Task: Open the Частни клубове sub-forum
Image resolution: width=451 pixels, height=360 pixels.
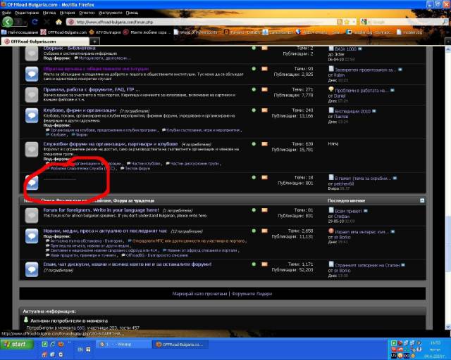Action: pos(146,164)
